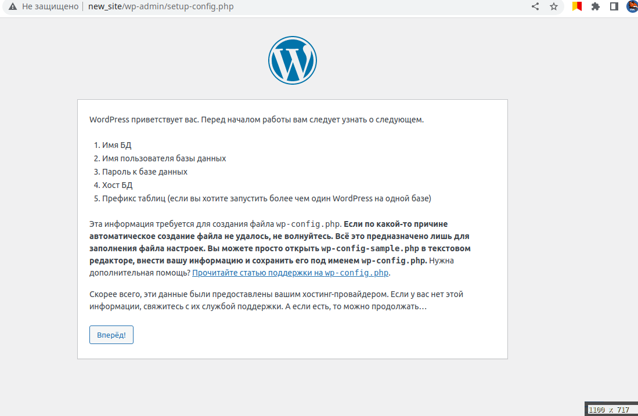Toggle the browser side panel icon

pyautogui.click(x=614, y=7)
